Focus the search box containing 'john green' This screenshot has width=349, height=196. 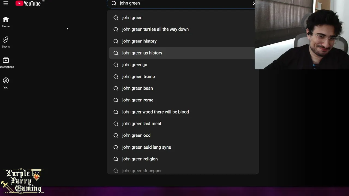click(181, 4)
